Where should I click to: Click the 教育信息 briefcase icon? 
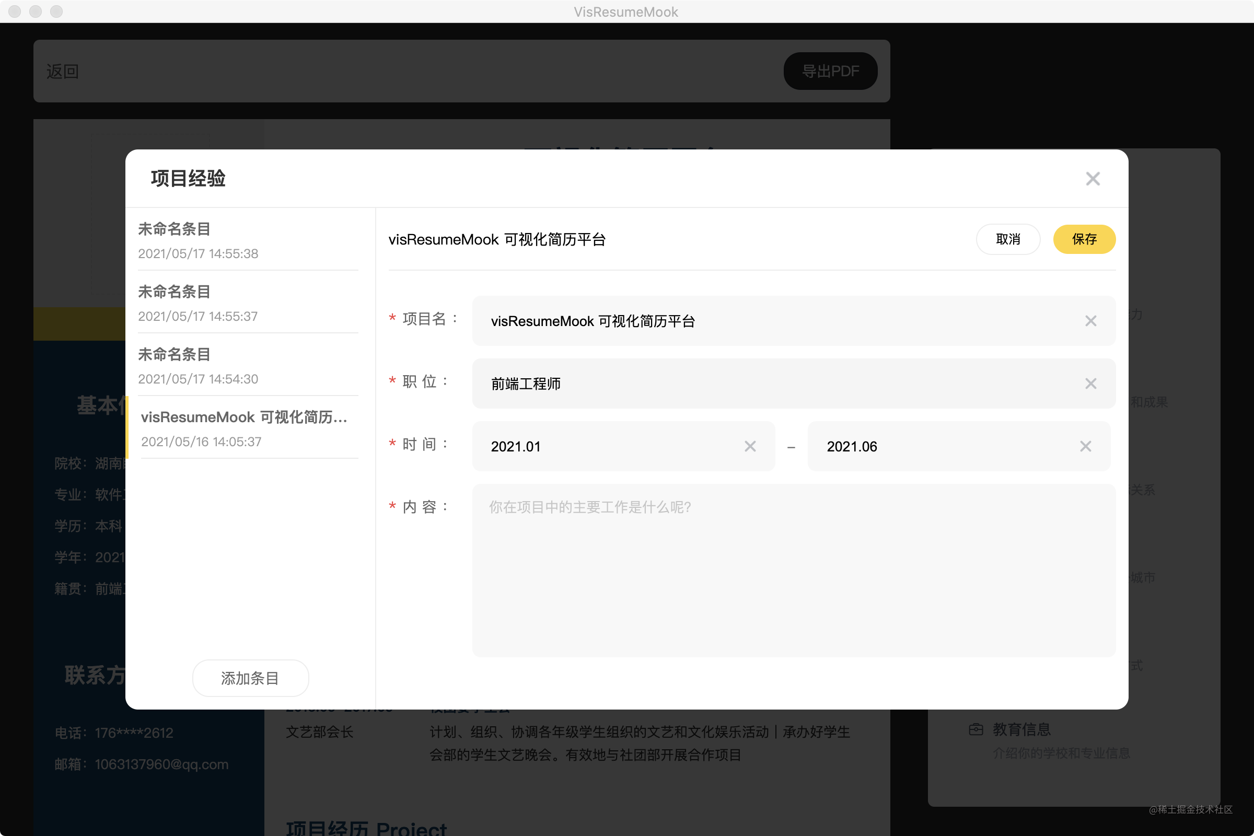tap(975, 729)
